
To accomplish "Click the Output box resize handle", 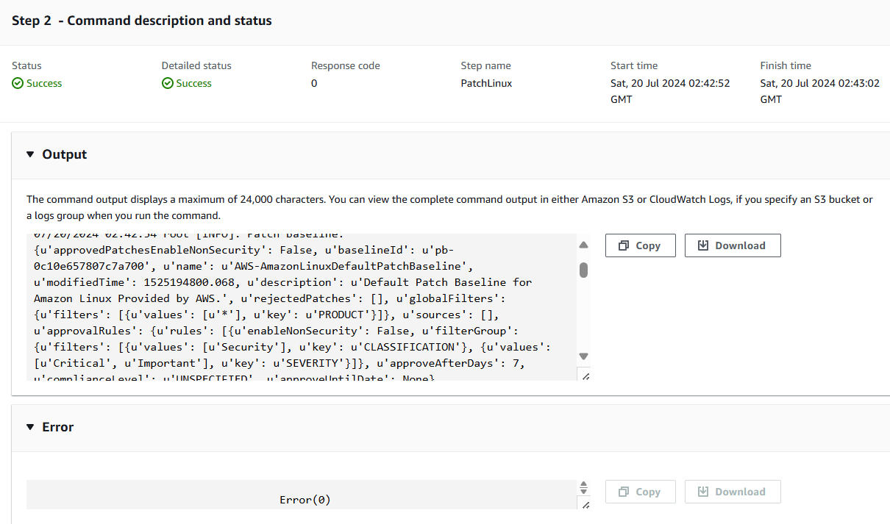I will click(x=585, y=376).
